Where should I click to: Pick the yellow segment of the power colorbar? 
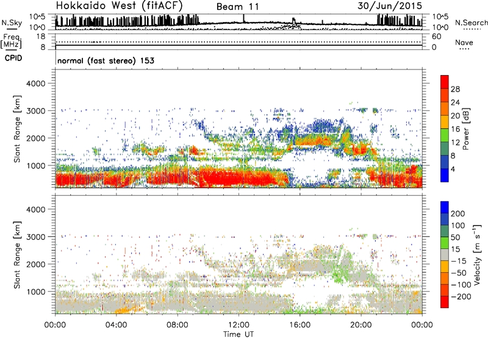[445, 122]
